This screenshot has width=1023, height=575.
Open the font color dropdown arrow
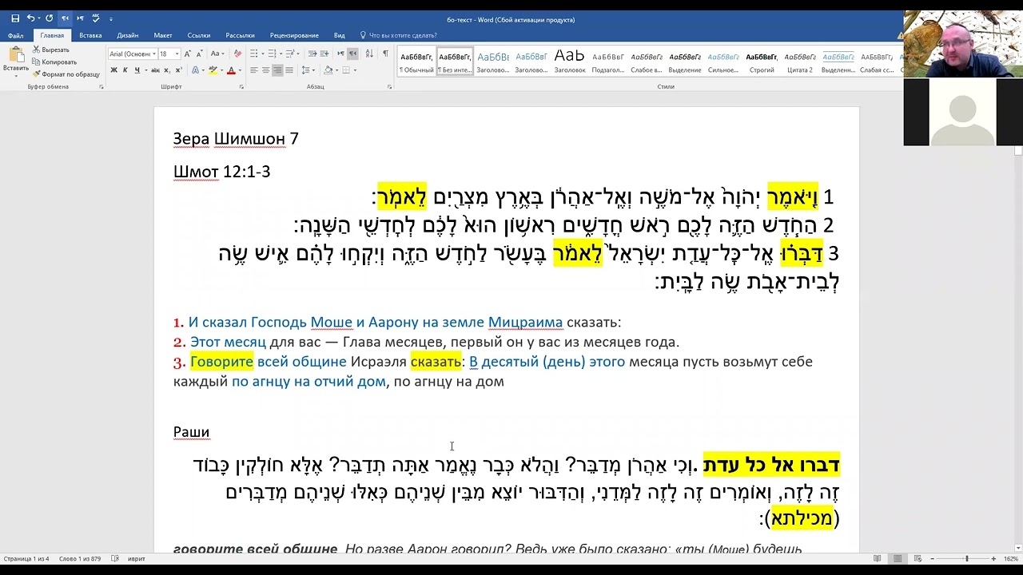coord(240,70)
